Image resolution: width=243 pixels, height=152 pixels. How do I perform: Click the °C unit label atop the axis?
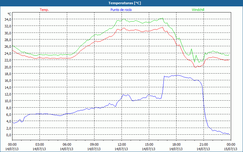coord(9,14)
